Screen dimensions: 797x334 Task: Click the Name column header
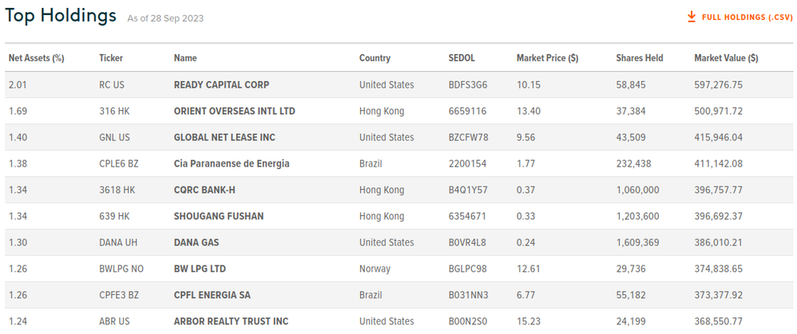point(185,58)
